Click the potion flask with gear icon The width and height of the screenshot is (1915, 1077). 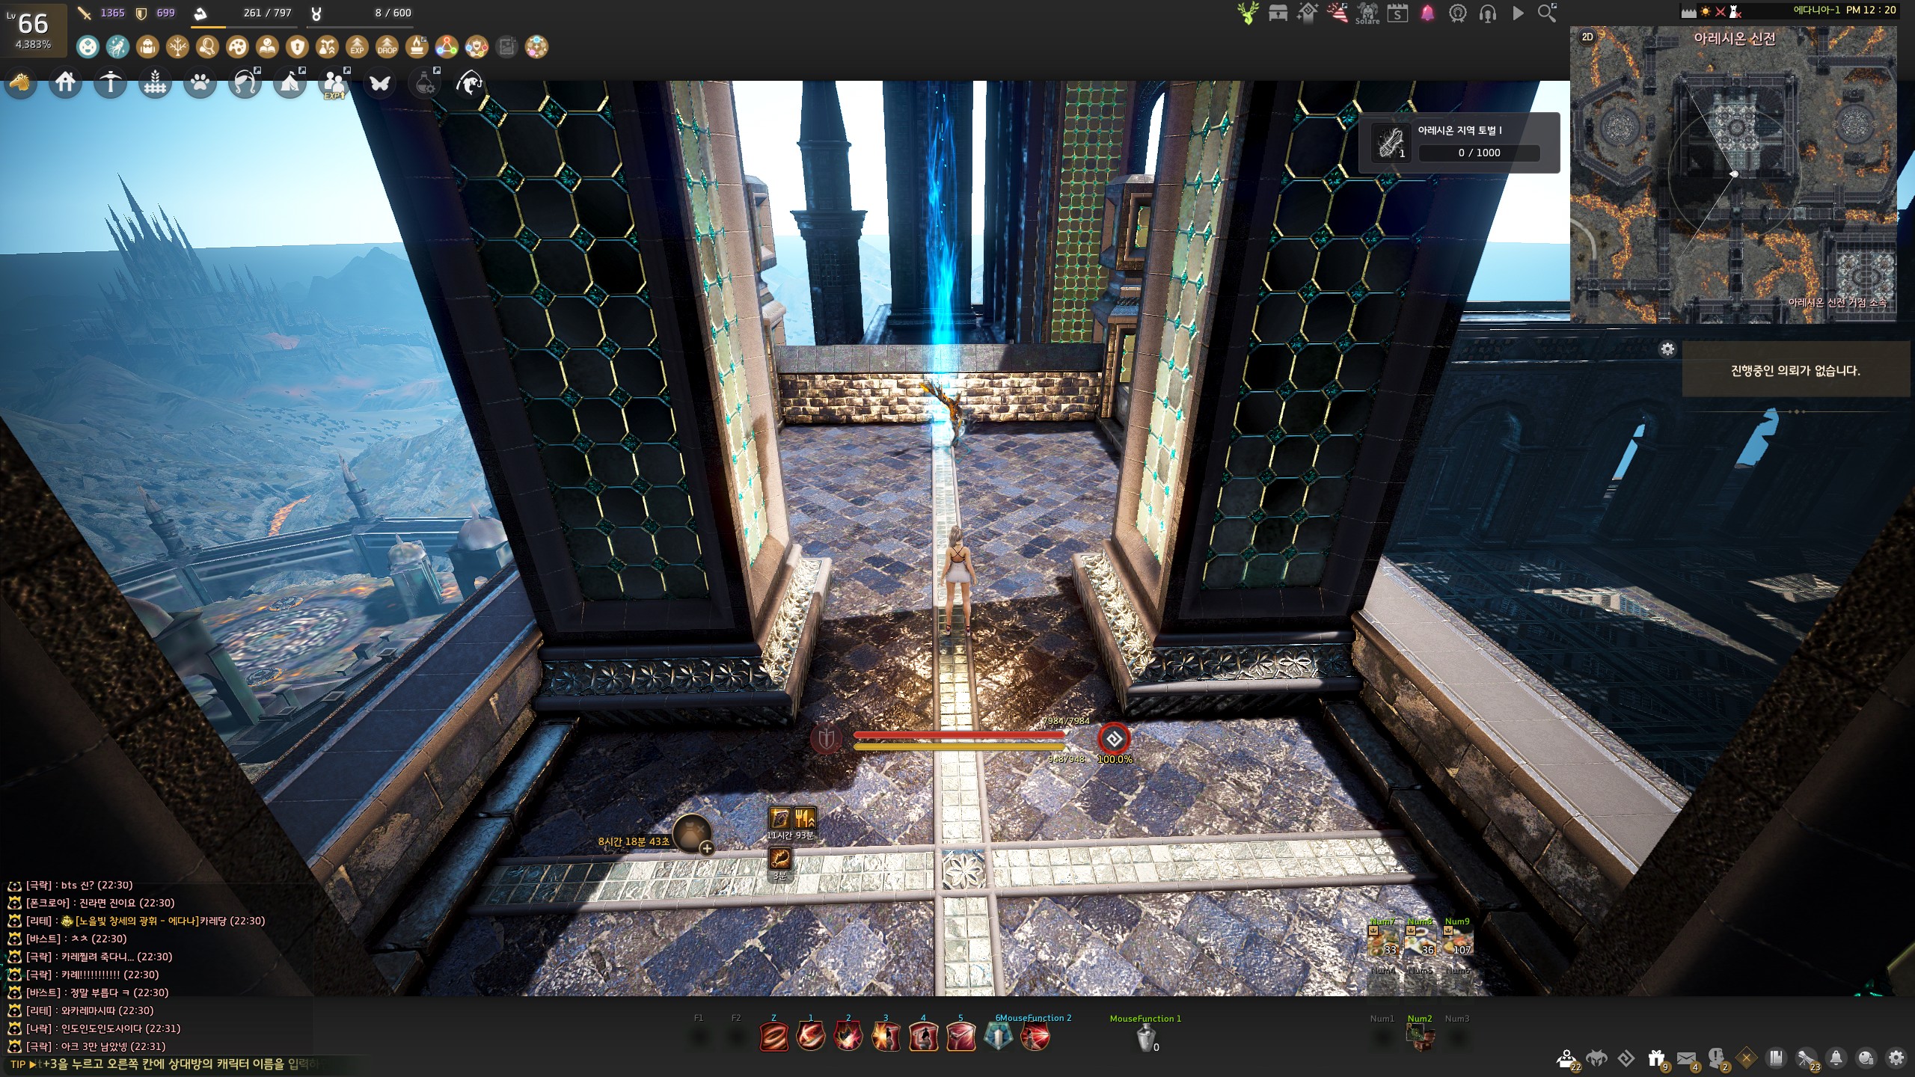pyautogui.click(x=425, y=82)
